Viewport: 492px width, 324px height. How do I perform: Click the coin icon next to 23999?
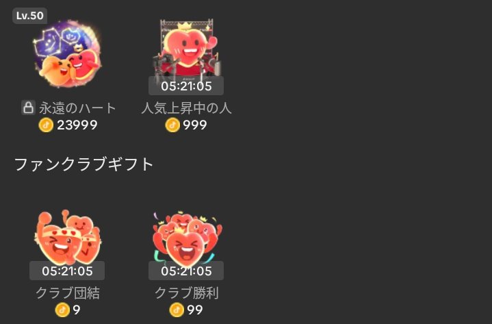coord(46,125)
